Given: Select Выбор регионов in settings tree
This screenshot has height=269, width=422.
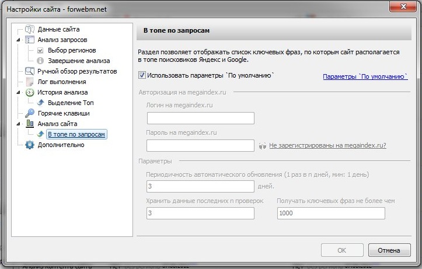Looking at the screenshot, I should click(x=69, y=50).
